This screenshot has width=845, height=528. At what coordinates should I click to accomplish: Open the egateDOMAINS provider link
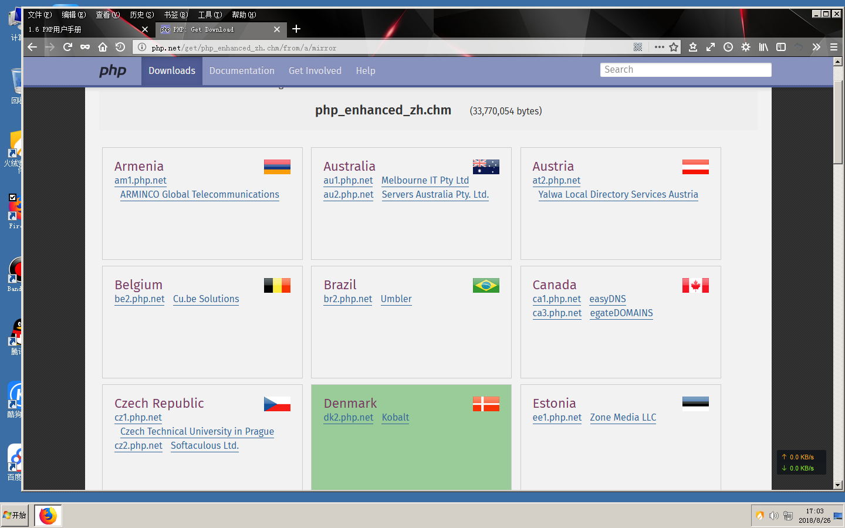[x=621, y=313]
